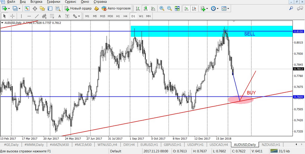Open the Periods clock dropdown
305x154 pixels.
[215, 8]
